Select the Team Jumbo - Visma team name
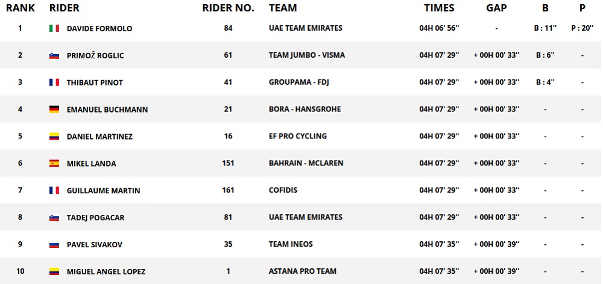Screen dimensions: 603x284 [x=306, y=55]
